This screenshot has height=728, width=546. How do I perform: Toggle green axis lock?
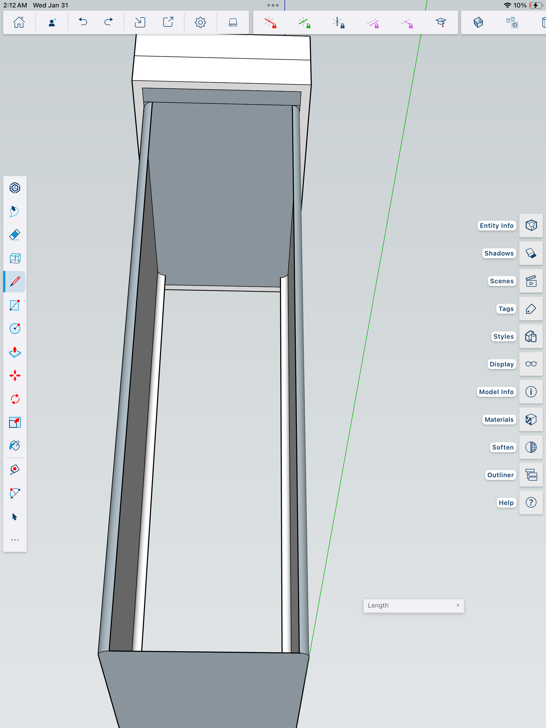pyautogui.click(x=304, y=23)
